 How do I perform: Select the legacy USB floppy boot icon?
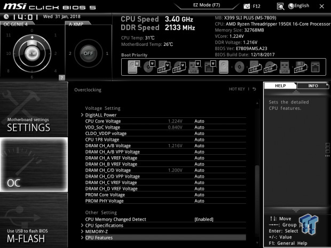pos(301,67)
